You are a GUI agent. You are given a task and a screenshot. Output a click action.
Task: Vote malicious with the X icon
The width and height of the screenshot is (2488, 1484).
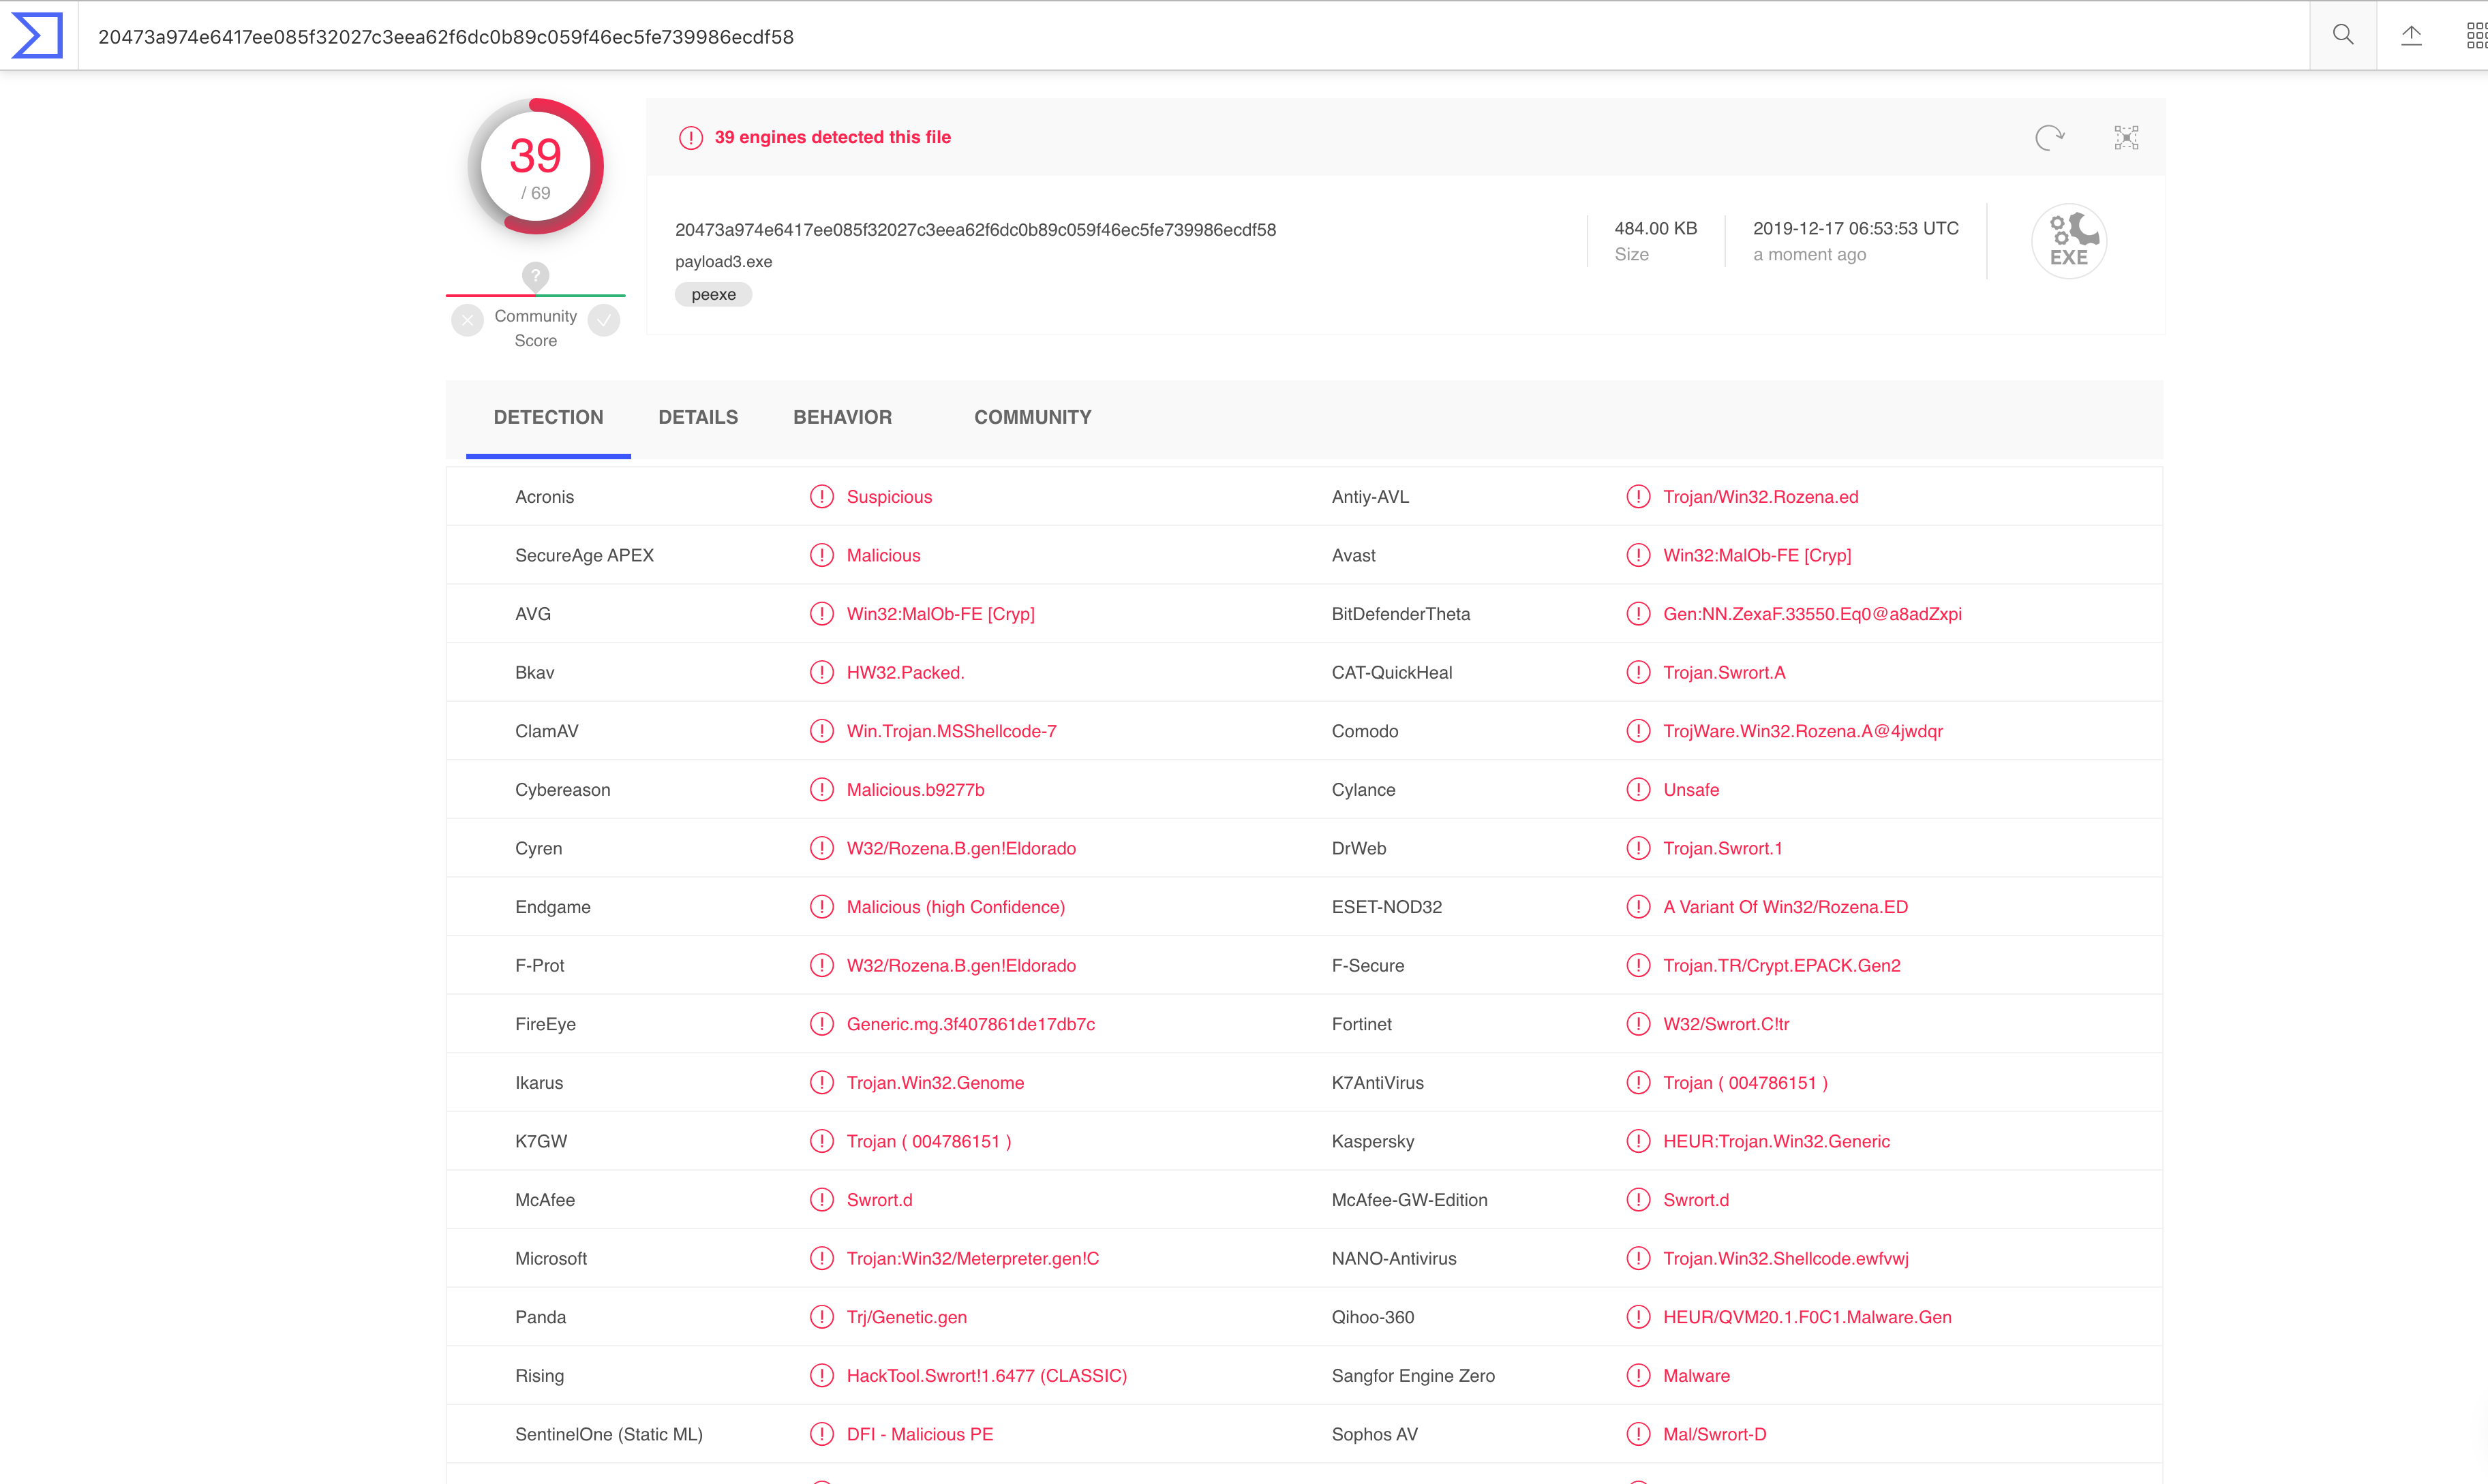click(x=467, y=321)
